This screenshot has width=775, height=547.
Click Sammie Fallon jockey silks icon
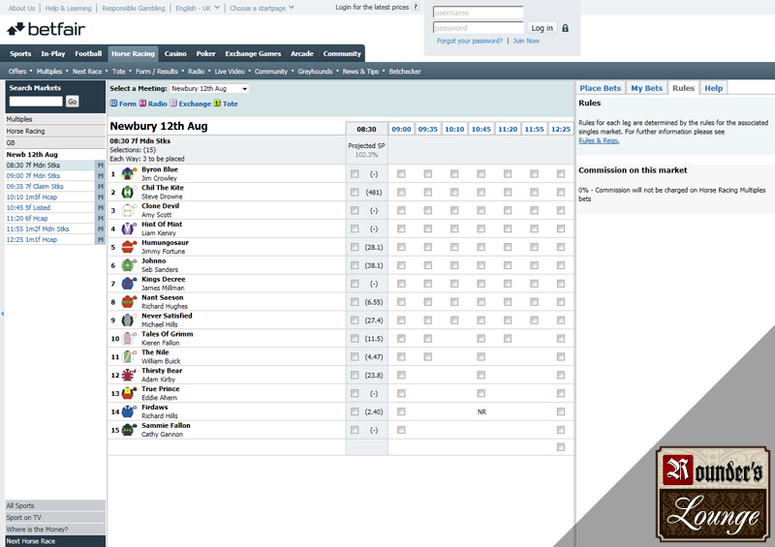click(x=129, y=430)
